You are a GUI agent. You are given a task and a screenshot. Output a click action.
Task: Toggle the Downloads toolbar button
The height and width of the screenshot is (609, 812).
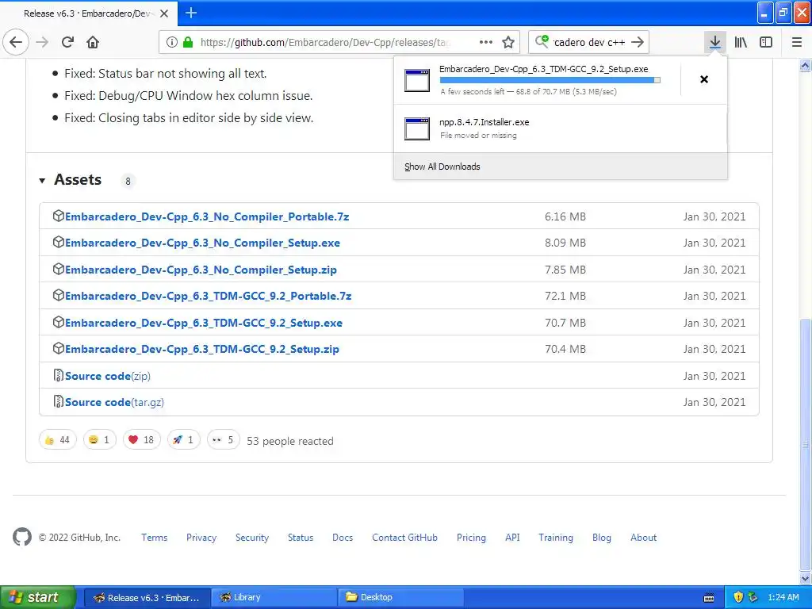715,42
